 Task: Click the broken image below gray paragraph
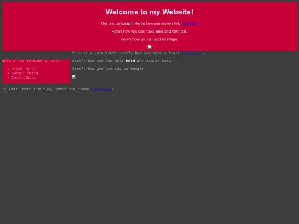(74, 76)
